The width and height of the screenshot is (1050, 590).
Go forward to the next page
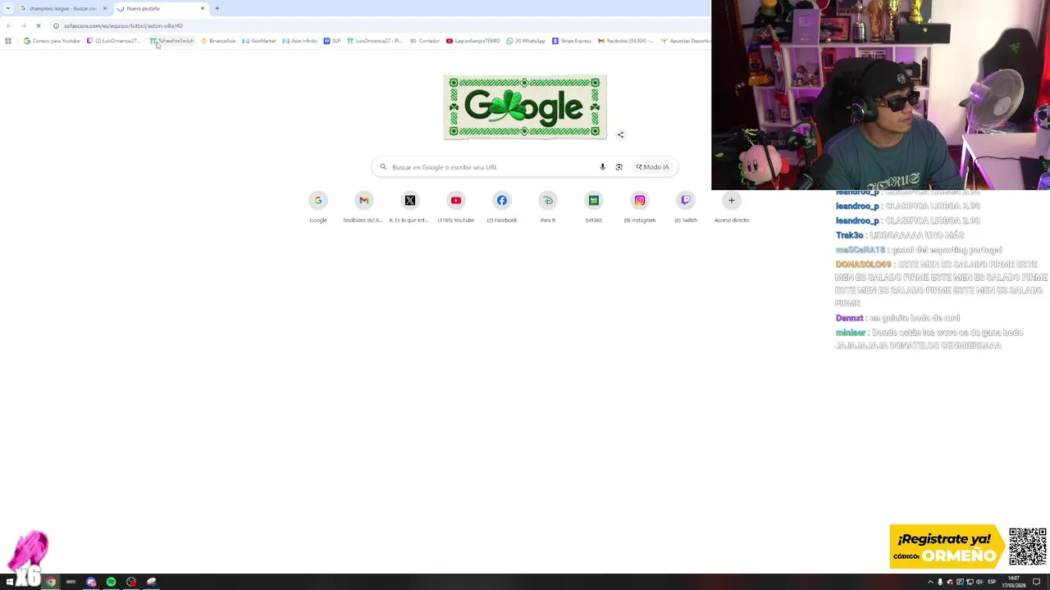tap(24, 25)
